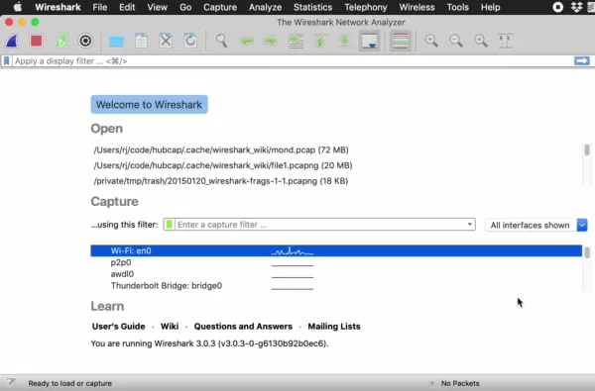Viewport: 595px width, 391px height.
Task: Open the Edit menu
Action: click(127, 7)
